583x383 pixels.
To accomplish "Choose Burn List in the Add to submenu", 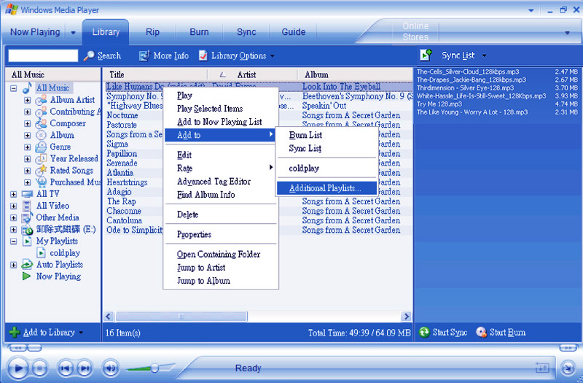I will [326, 135].
